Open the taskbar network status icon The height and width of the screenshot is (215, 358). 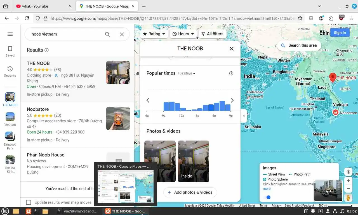click(x=335, y=211)
